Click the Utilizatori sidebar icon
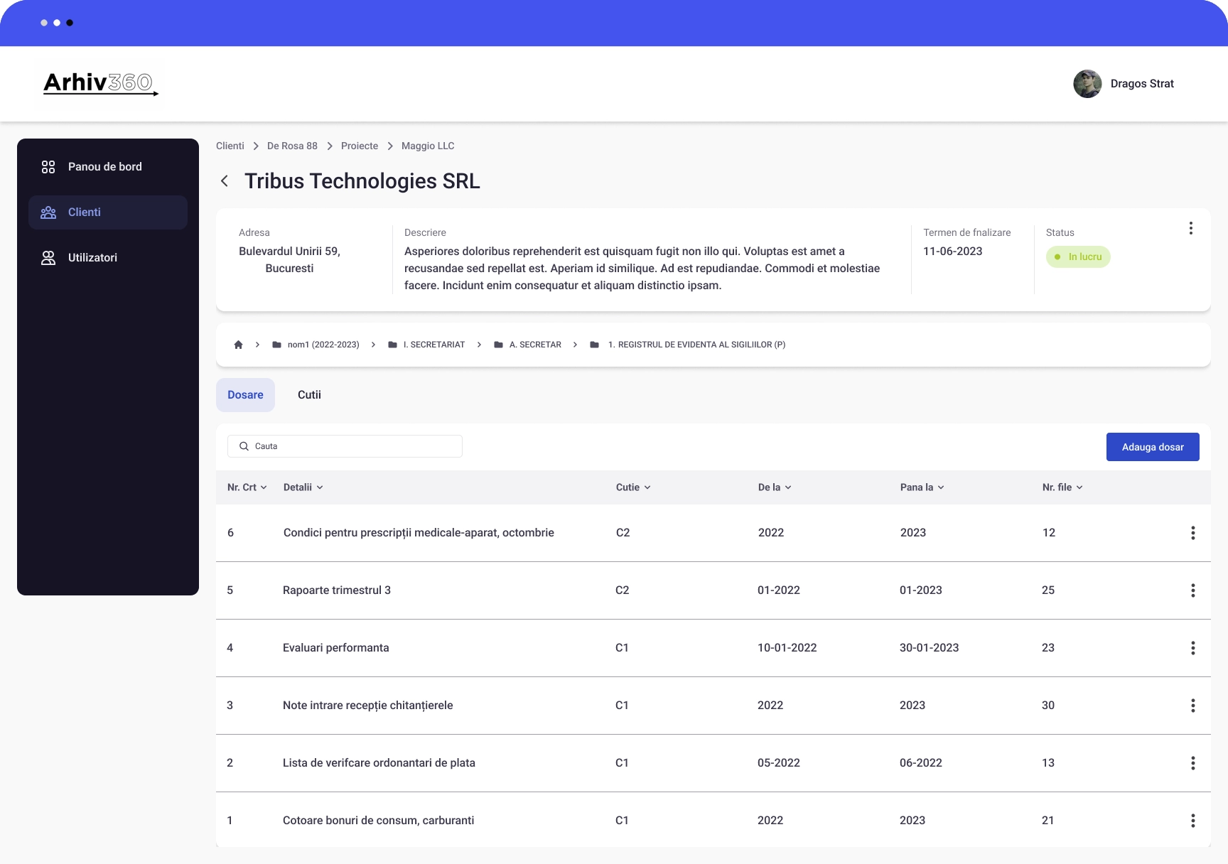 (x=48, y=258)
